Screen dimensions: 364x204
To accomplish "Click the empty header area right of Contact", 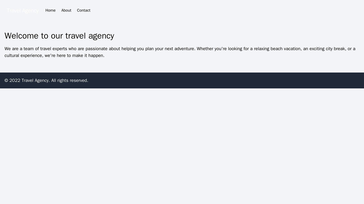I will 227,10.
